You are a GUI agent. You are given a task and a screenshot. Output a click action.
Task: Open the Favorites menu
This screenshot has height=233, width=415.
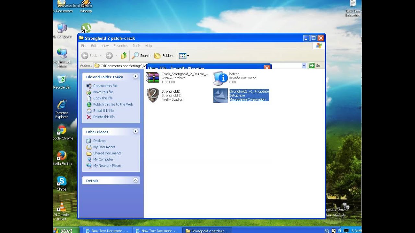[x=121, y=46]
